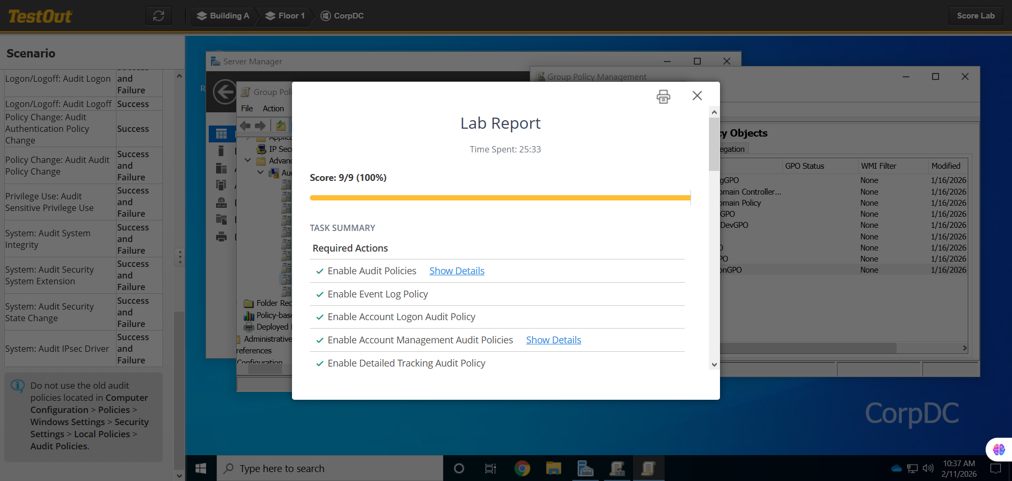Open the File menu in Group Policy editor
This screenshot has width=1012, height=481.
tap(247, 109)
